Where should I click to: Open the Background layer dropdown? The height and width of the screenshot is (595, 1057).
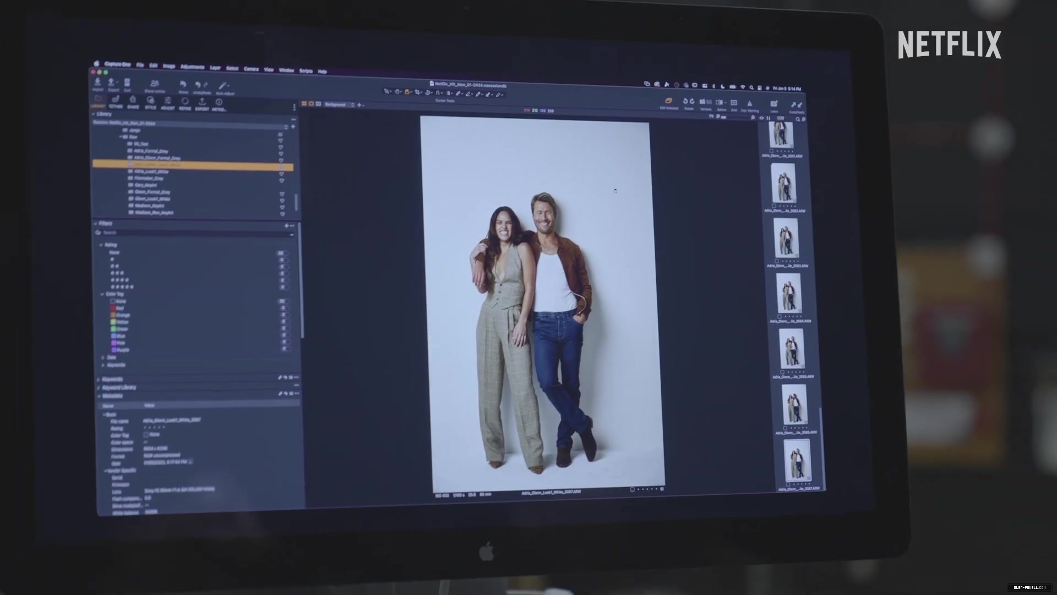(x=338, y=104)
